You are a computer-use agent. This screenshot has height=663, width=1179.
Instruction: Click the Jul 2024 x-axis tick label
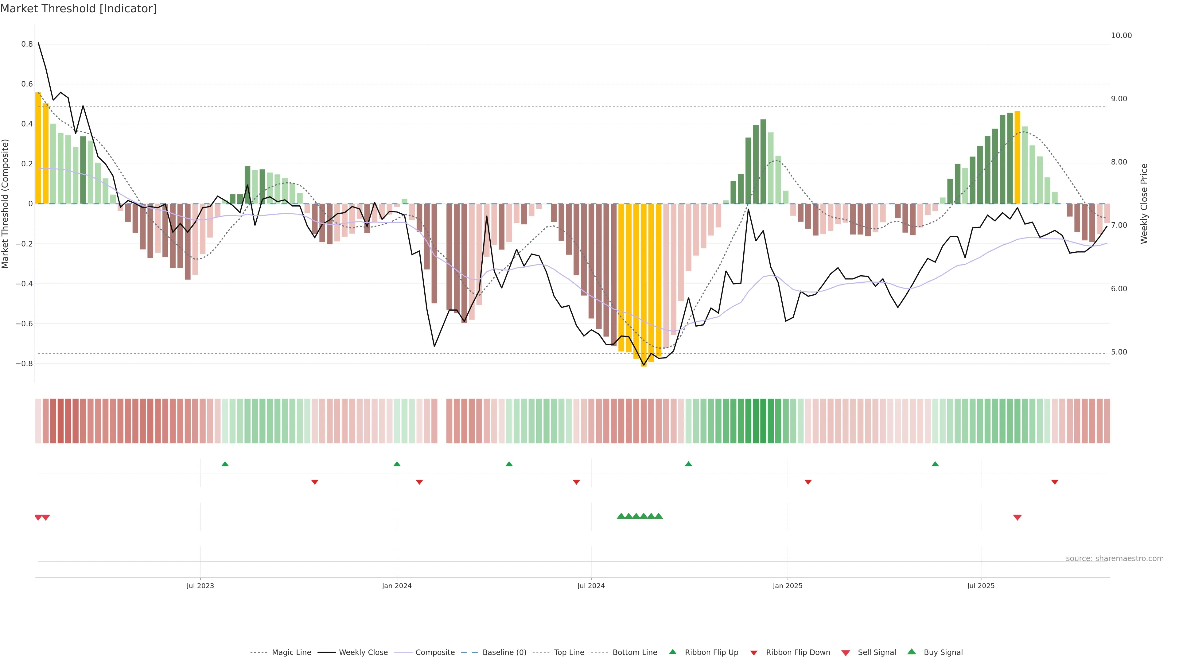tap(591, 586)
